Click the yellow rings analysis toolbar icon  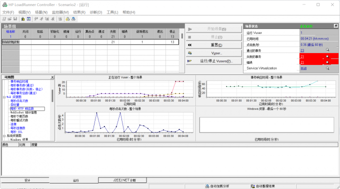pos(67,19)
